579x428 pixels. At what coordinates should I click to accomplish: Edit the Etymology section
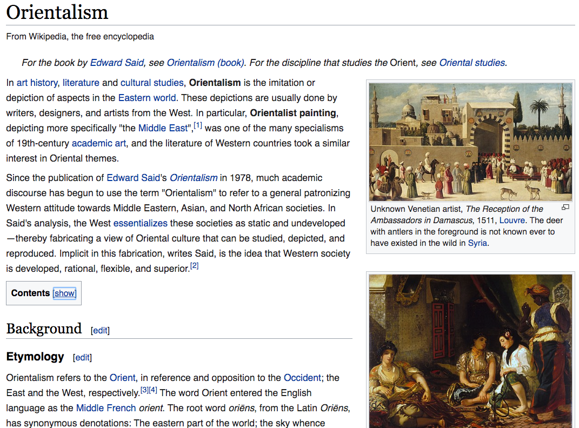tap(83, 357)
